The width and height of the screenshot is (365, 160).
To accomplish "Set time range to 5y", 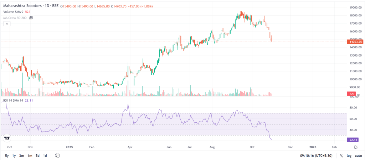I will pyautogui.click(x=7, y=156).
